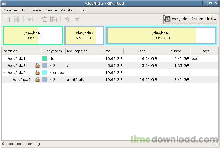220x148 pixels.
Task: Select the /dev/hda3 block in disk map
Action: [x=84, y=36]
